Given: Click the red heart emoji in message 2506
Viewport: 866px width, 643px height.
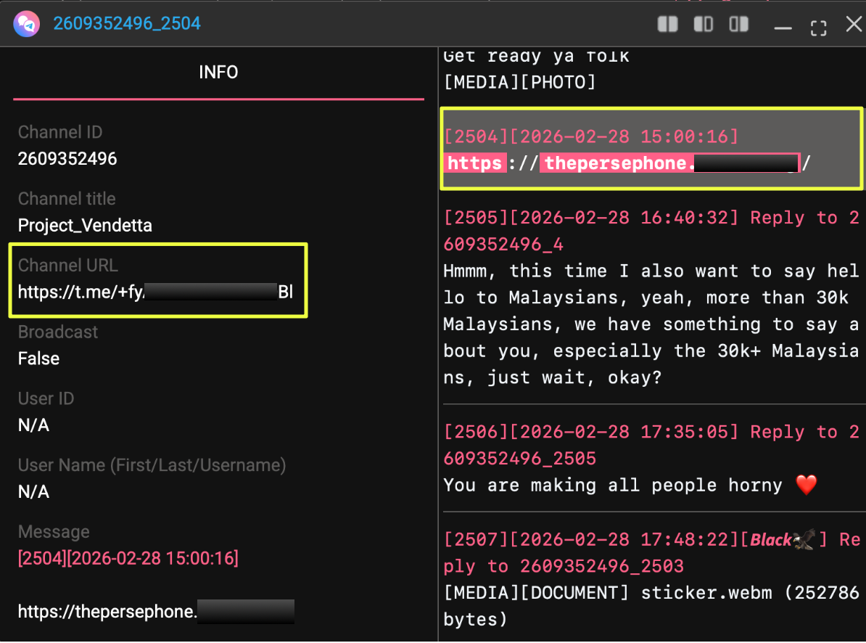Looking at the screenshot, I should [x=806, y=485].
